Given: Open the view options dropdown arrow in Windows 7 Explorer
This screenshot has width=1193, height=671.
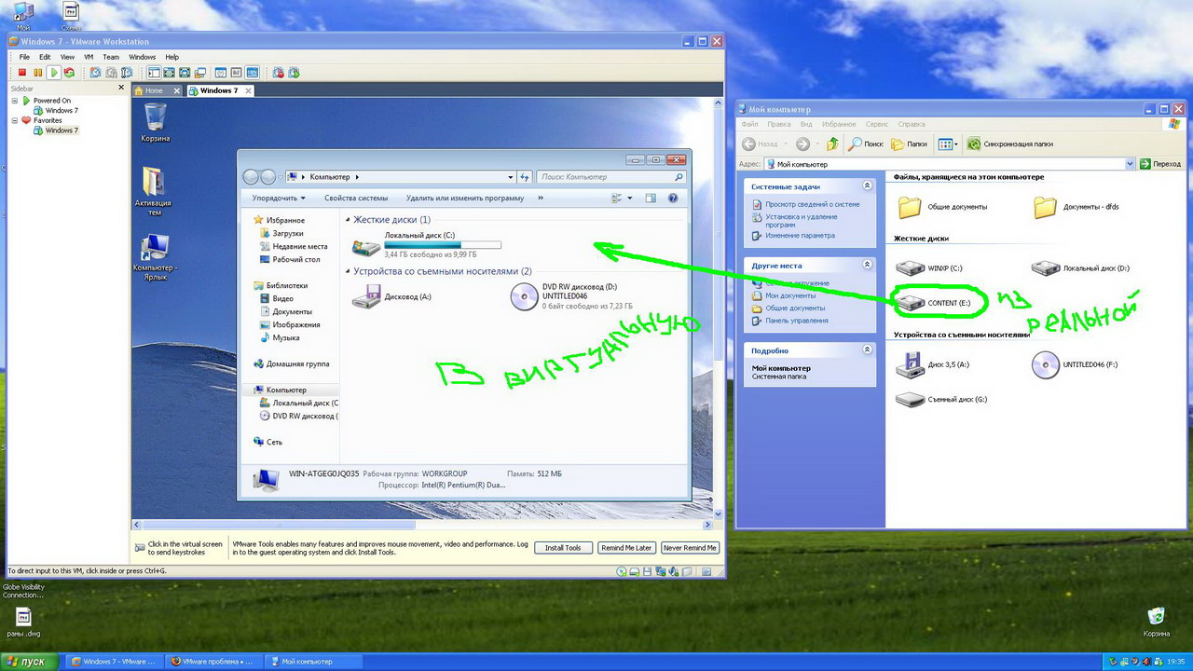Looking at the screenshot, I should pos(630,198).
